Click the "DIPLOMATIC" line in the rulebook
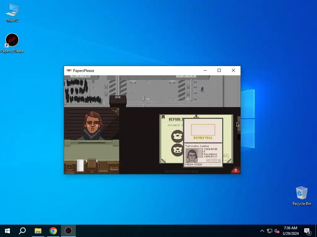 click(x=174, y=125)
